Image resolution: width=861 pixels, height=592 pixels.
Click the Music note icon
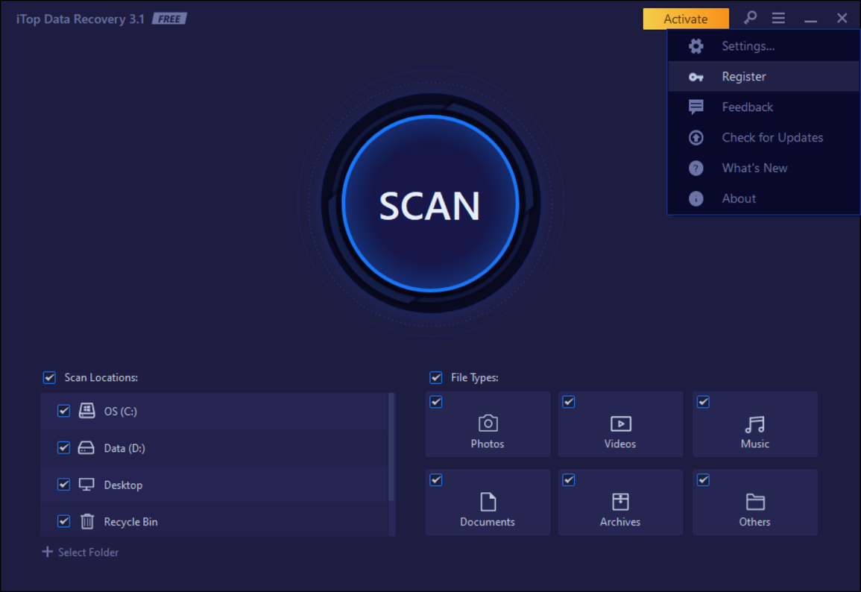(754, 424)
